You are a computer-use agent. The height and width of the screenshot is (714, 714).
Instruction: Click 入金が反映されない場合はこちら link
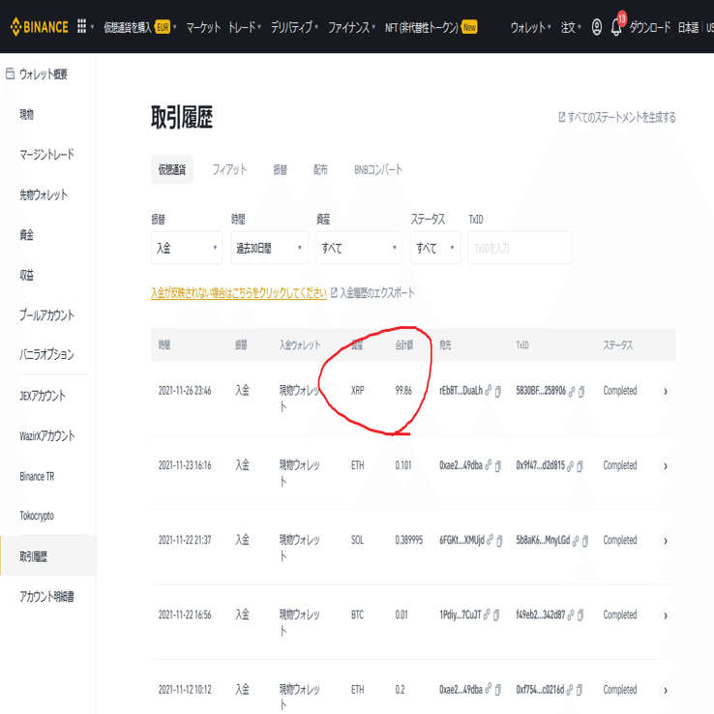tap(239, 293)
